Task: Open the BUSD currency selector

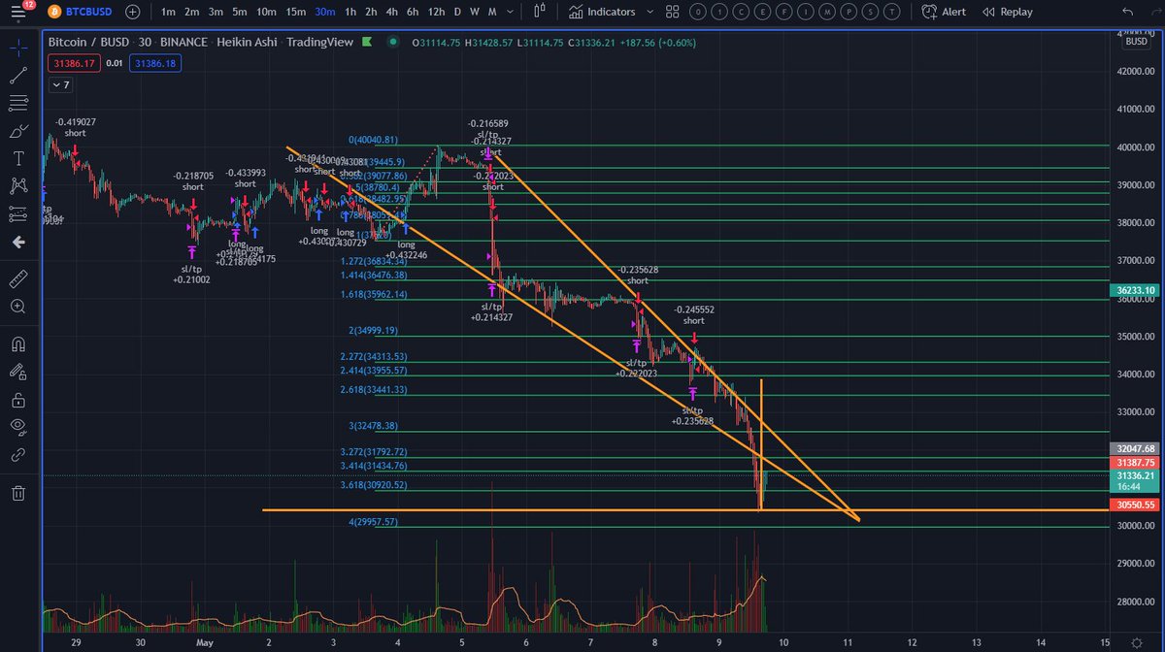Action: 1135,42
